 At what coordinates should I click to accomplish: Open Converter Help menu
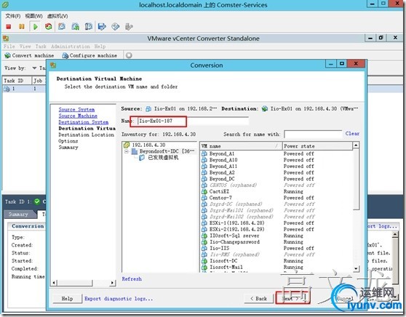[100, 47]
